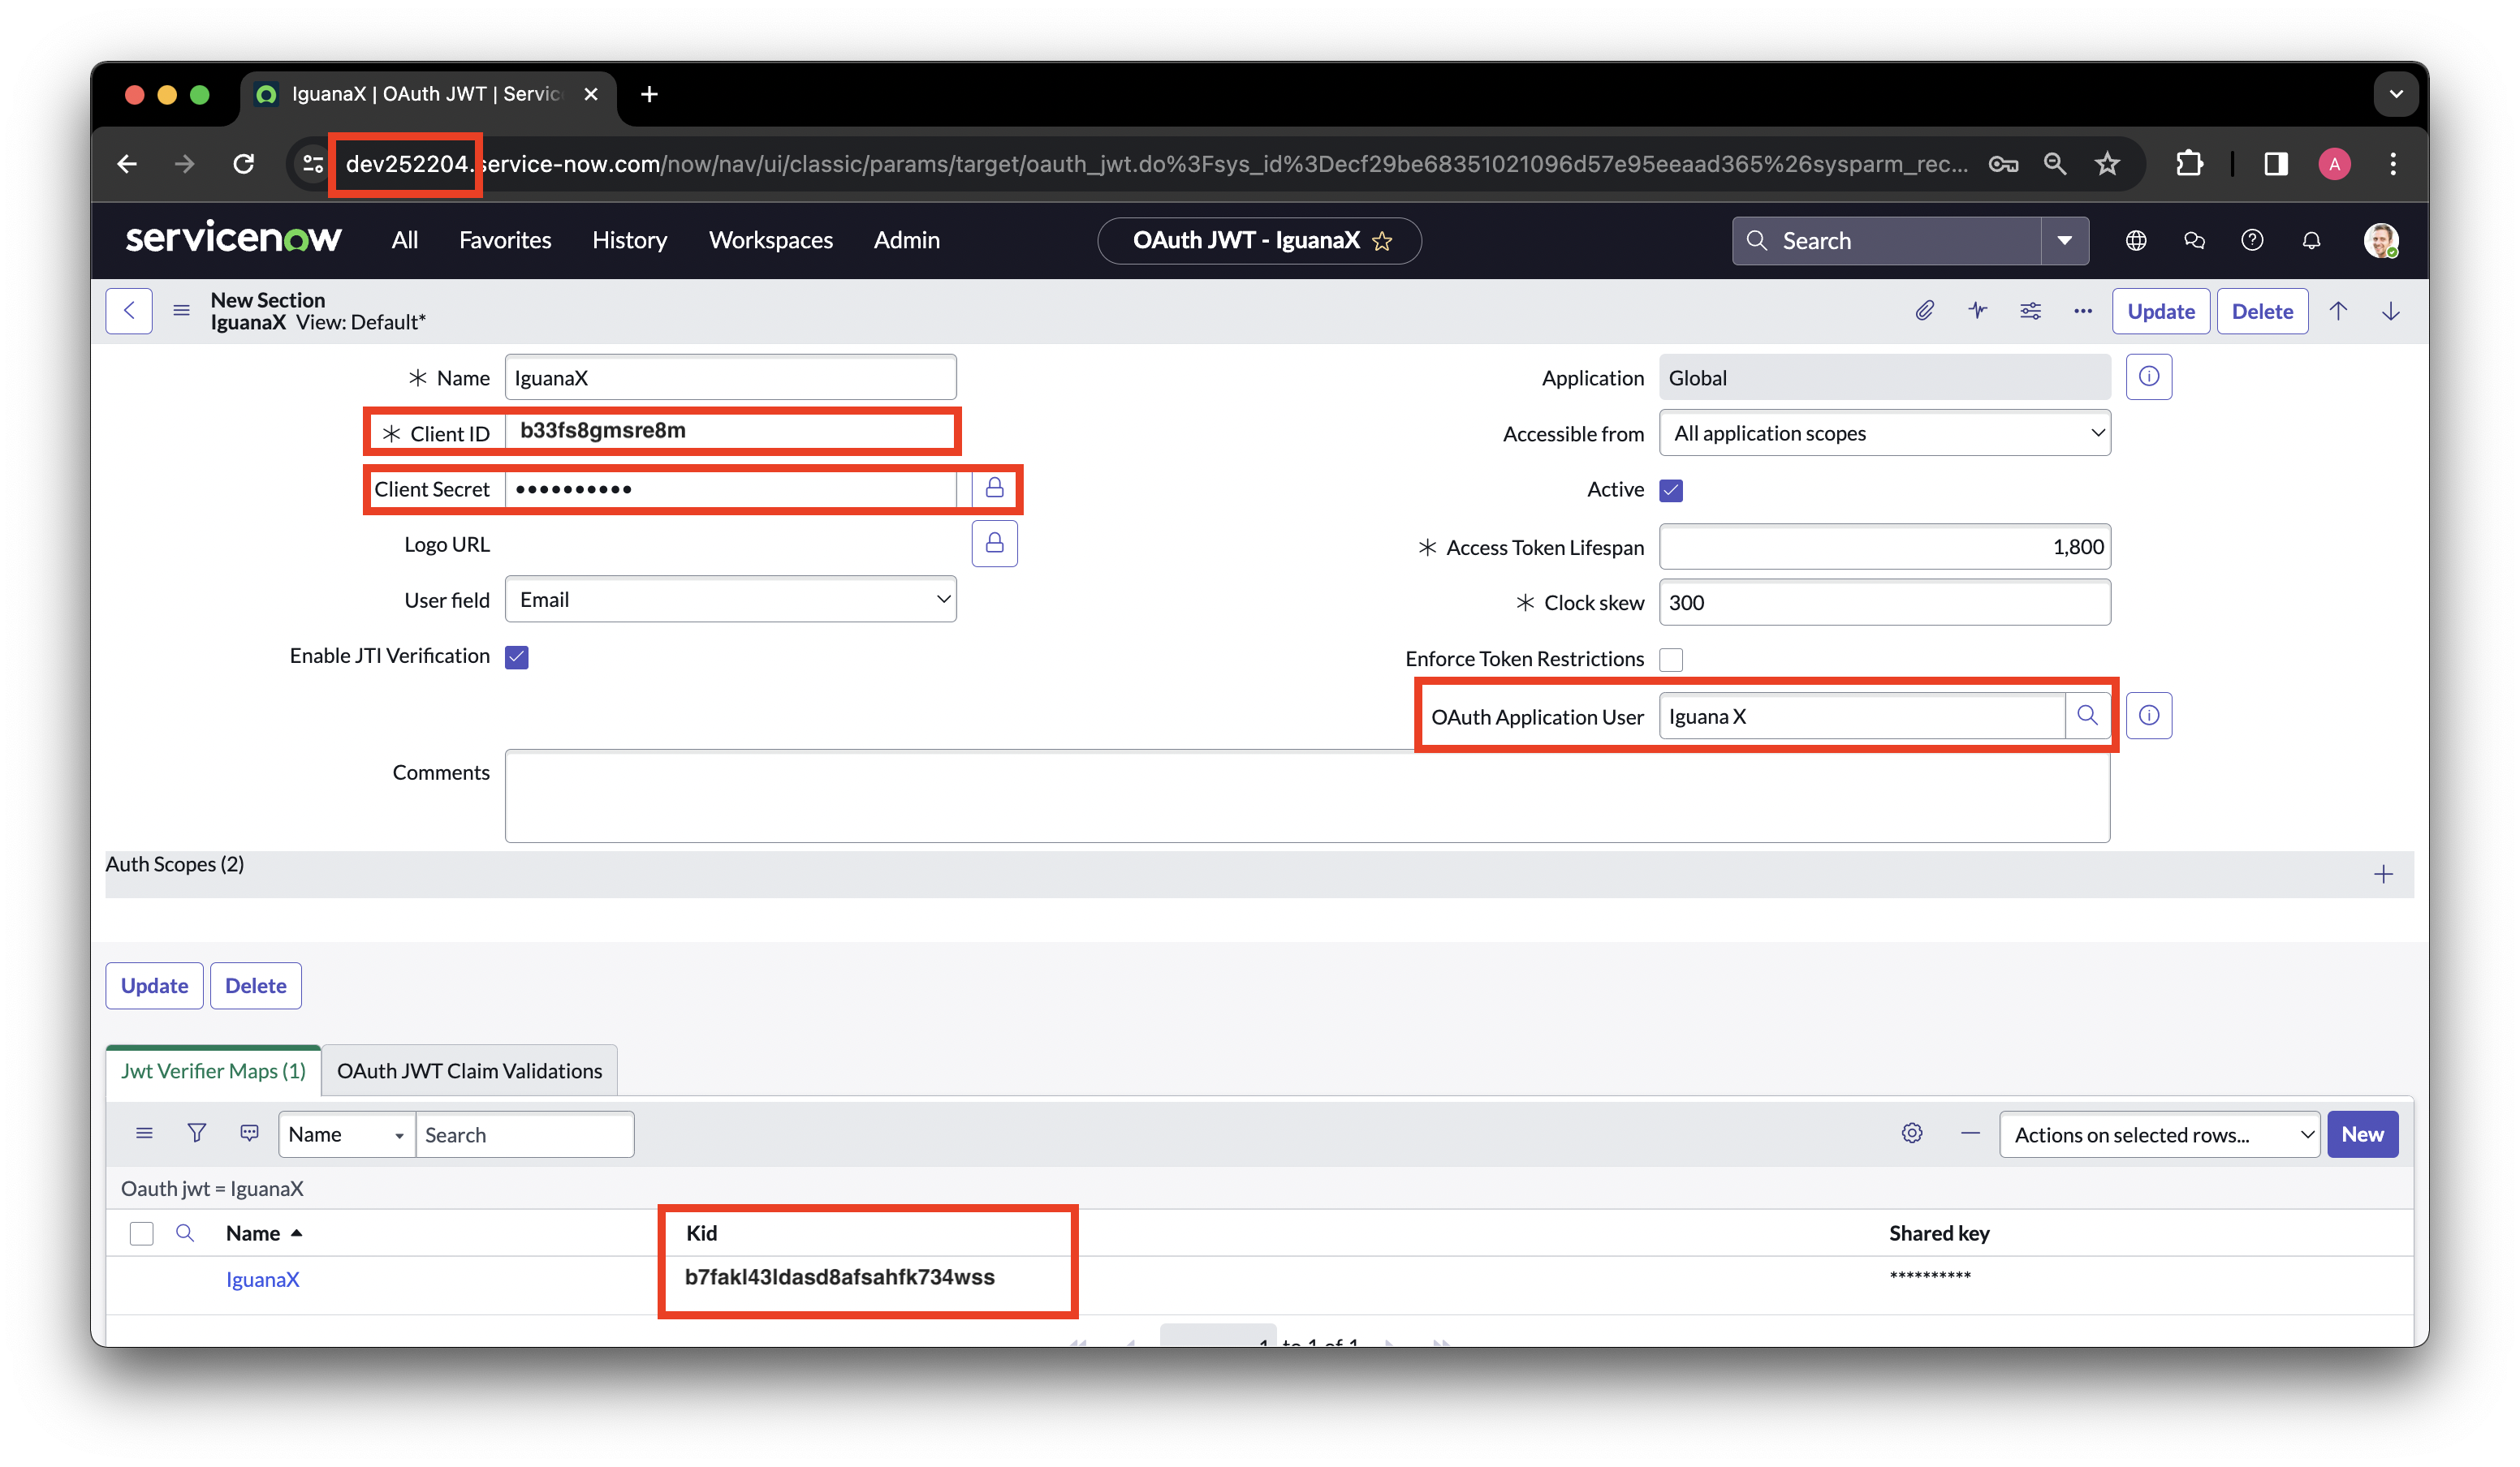Open the Accessible from dropdown
Screen dimensions: 2520x1467
coord(1884,432)
